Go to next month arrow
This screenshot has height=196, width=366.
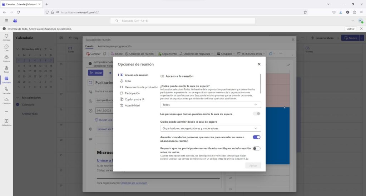pos(51,49)
